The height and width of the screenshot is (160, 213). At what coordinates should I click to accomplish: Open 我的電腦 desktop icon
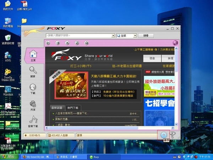point(8,22)
